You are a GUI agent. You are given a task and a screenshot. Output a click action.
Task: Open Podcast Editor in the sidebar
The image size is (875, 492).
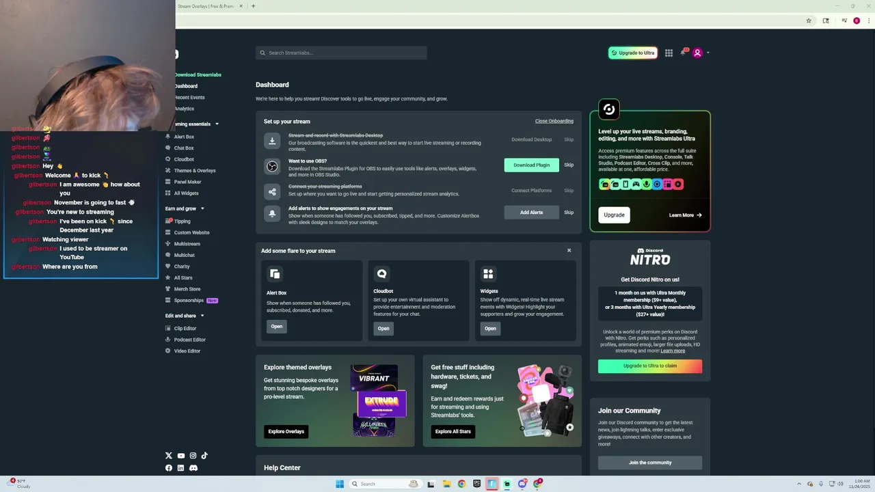pos(189,340)
